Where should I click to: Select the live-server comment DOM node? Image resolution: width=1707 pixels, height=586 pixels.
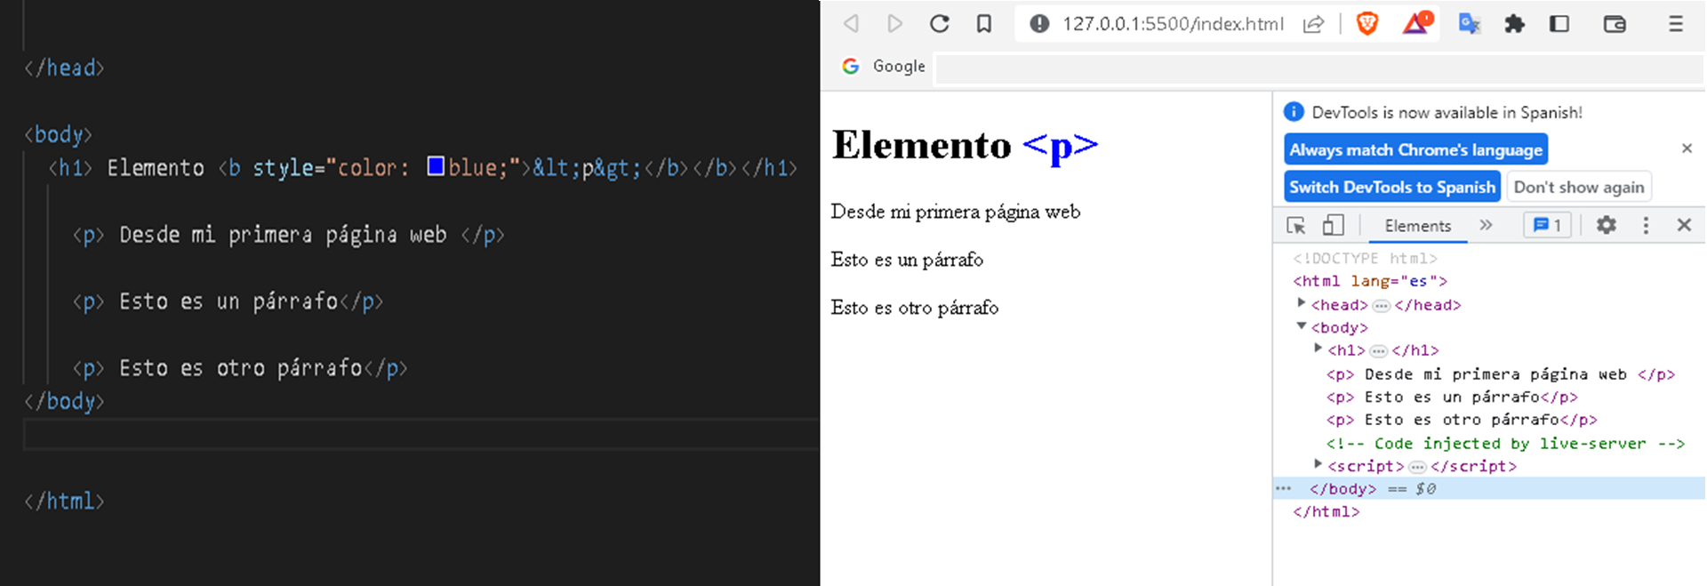pos(1505,443)
